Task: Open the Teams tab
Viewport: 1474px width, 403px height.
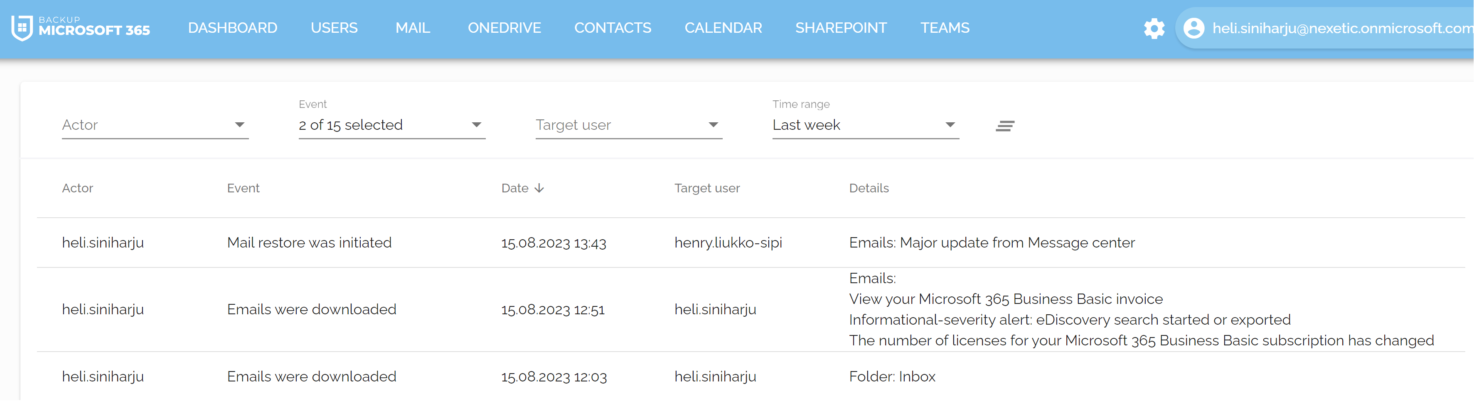Action: [945, 27]
